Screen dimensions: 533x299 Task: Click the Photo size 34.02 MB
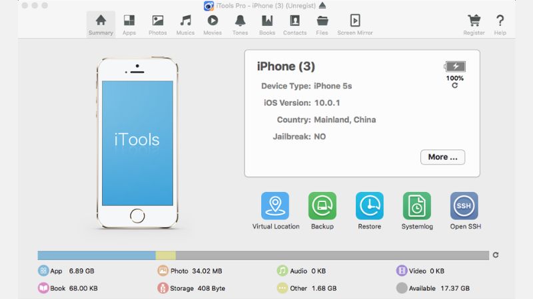point(207,271)
